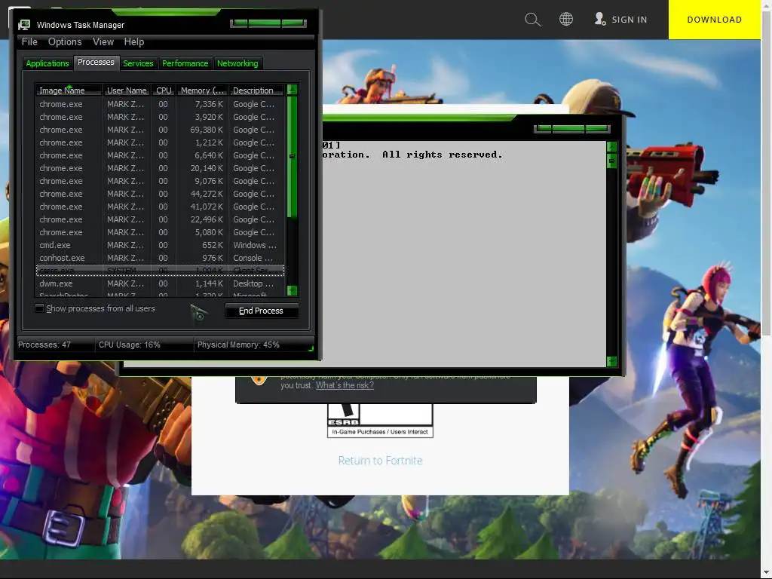Click the browser page scroll-down arrow

pos(766,573)
